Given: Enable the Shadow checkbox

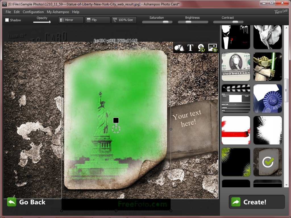Looking at the screenshot, I should (x=7, y=20).
